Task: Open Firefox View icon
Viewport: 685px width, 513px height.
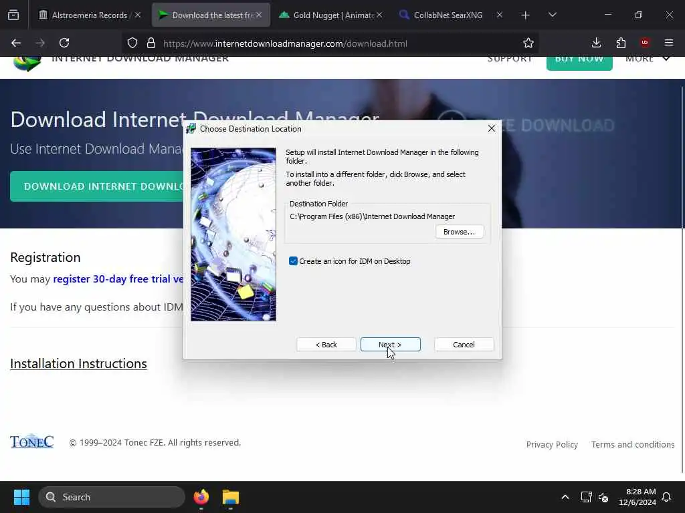Action: click(13, 15)
